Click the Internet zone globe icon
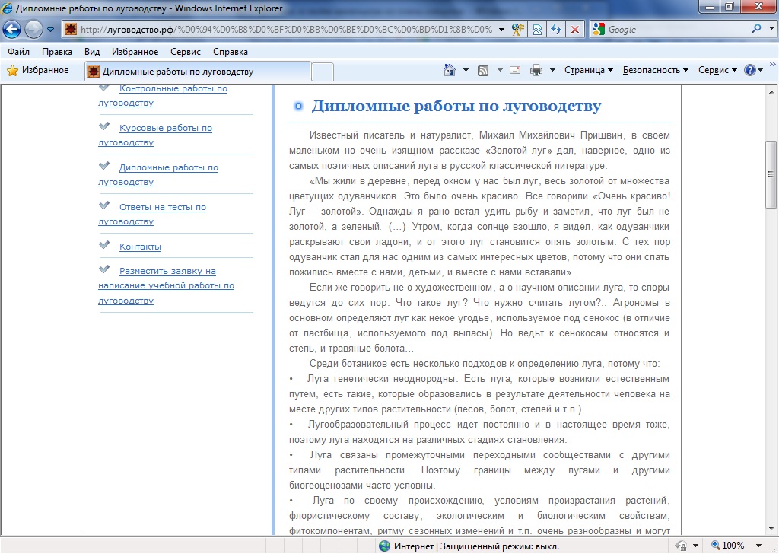 pyautogui.click(x=384, y=546)
